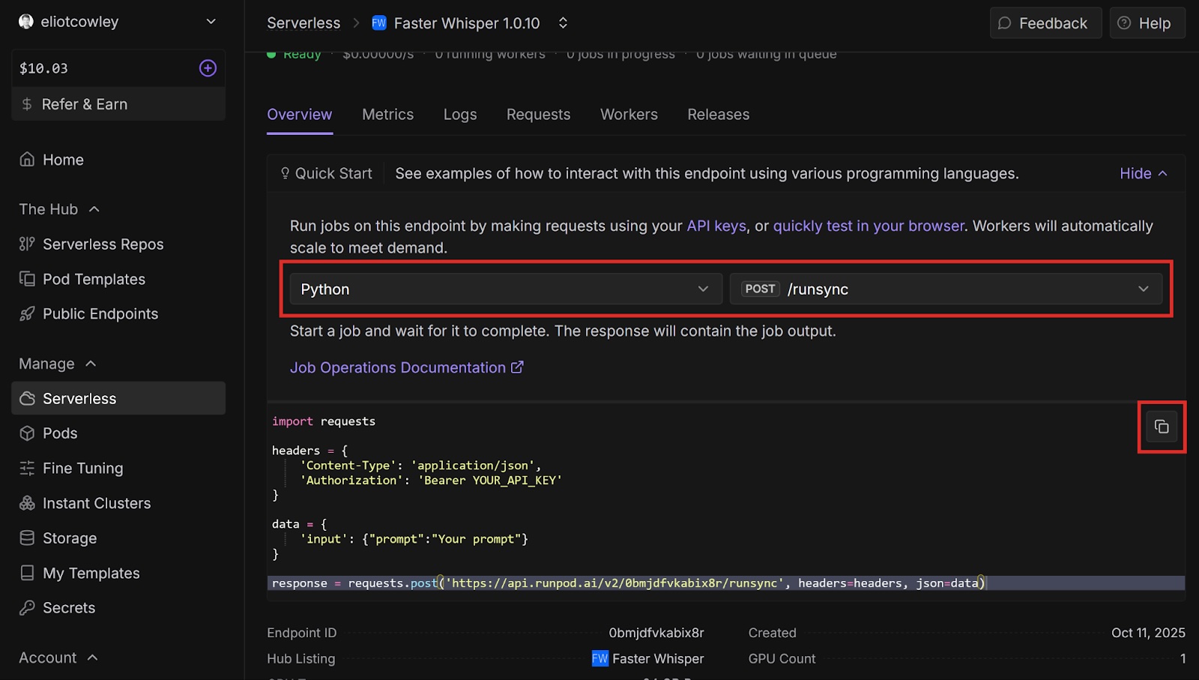The height and width of the screenshot is (680, 1199).
Task: Go to Fine Tuning page
Action: coord(118,468)
